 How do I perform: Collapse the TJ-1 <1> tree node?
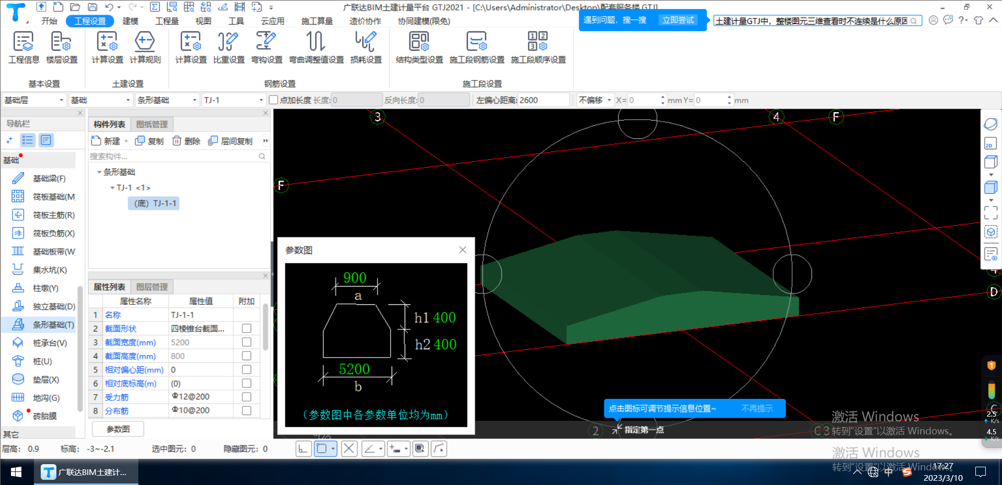click(112, 187)
